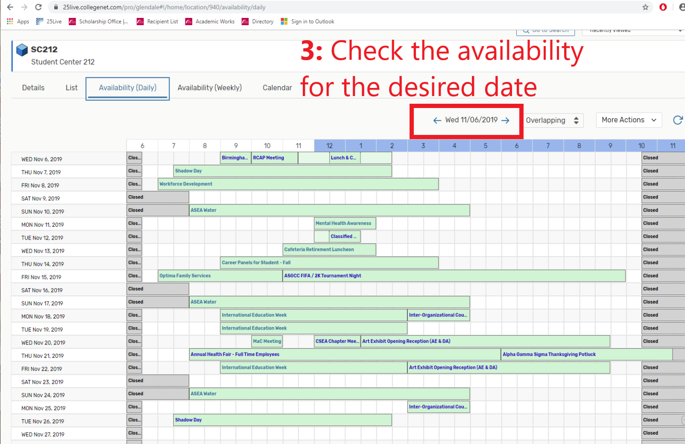Expand the More Actions menu

click(629, 120)
